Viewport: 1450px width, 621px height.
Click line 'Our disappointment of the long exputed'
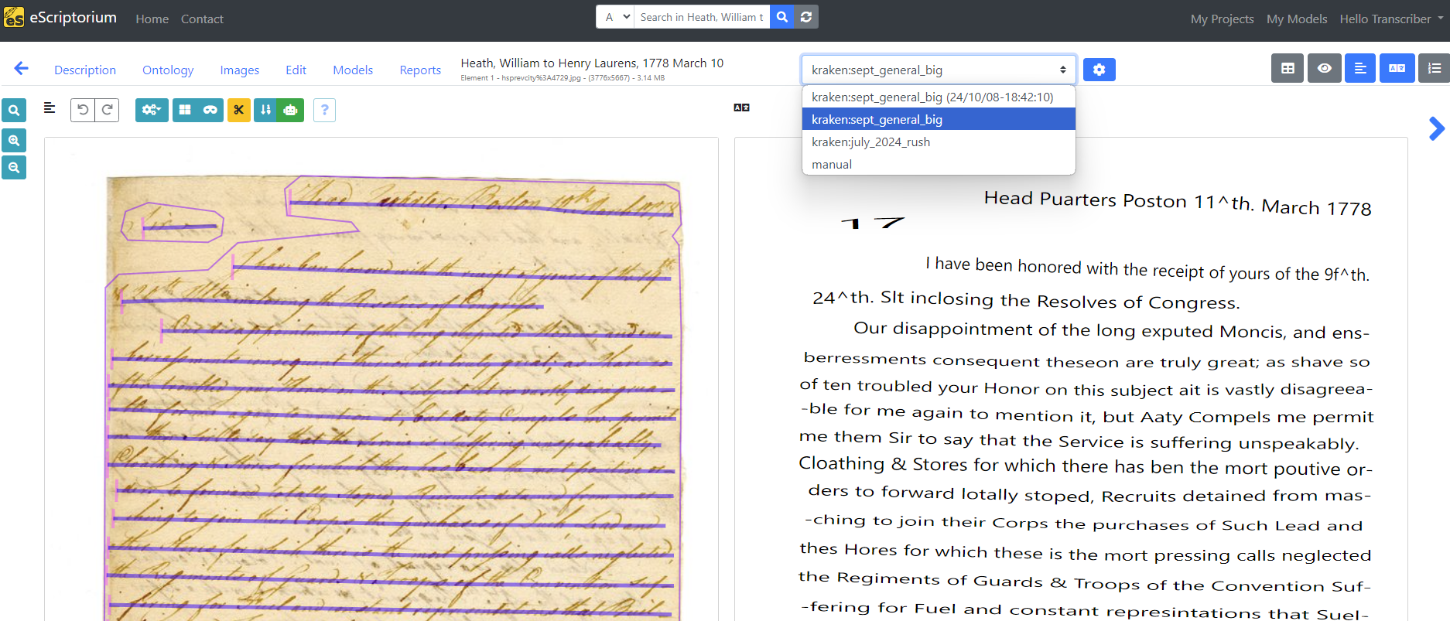[x=1111, y=330]
